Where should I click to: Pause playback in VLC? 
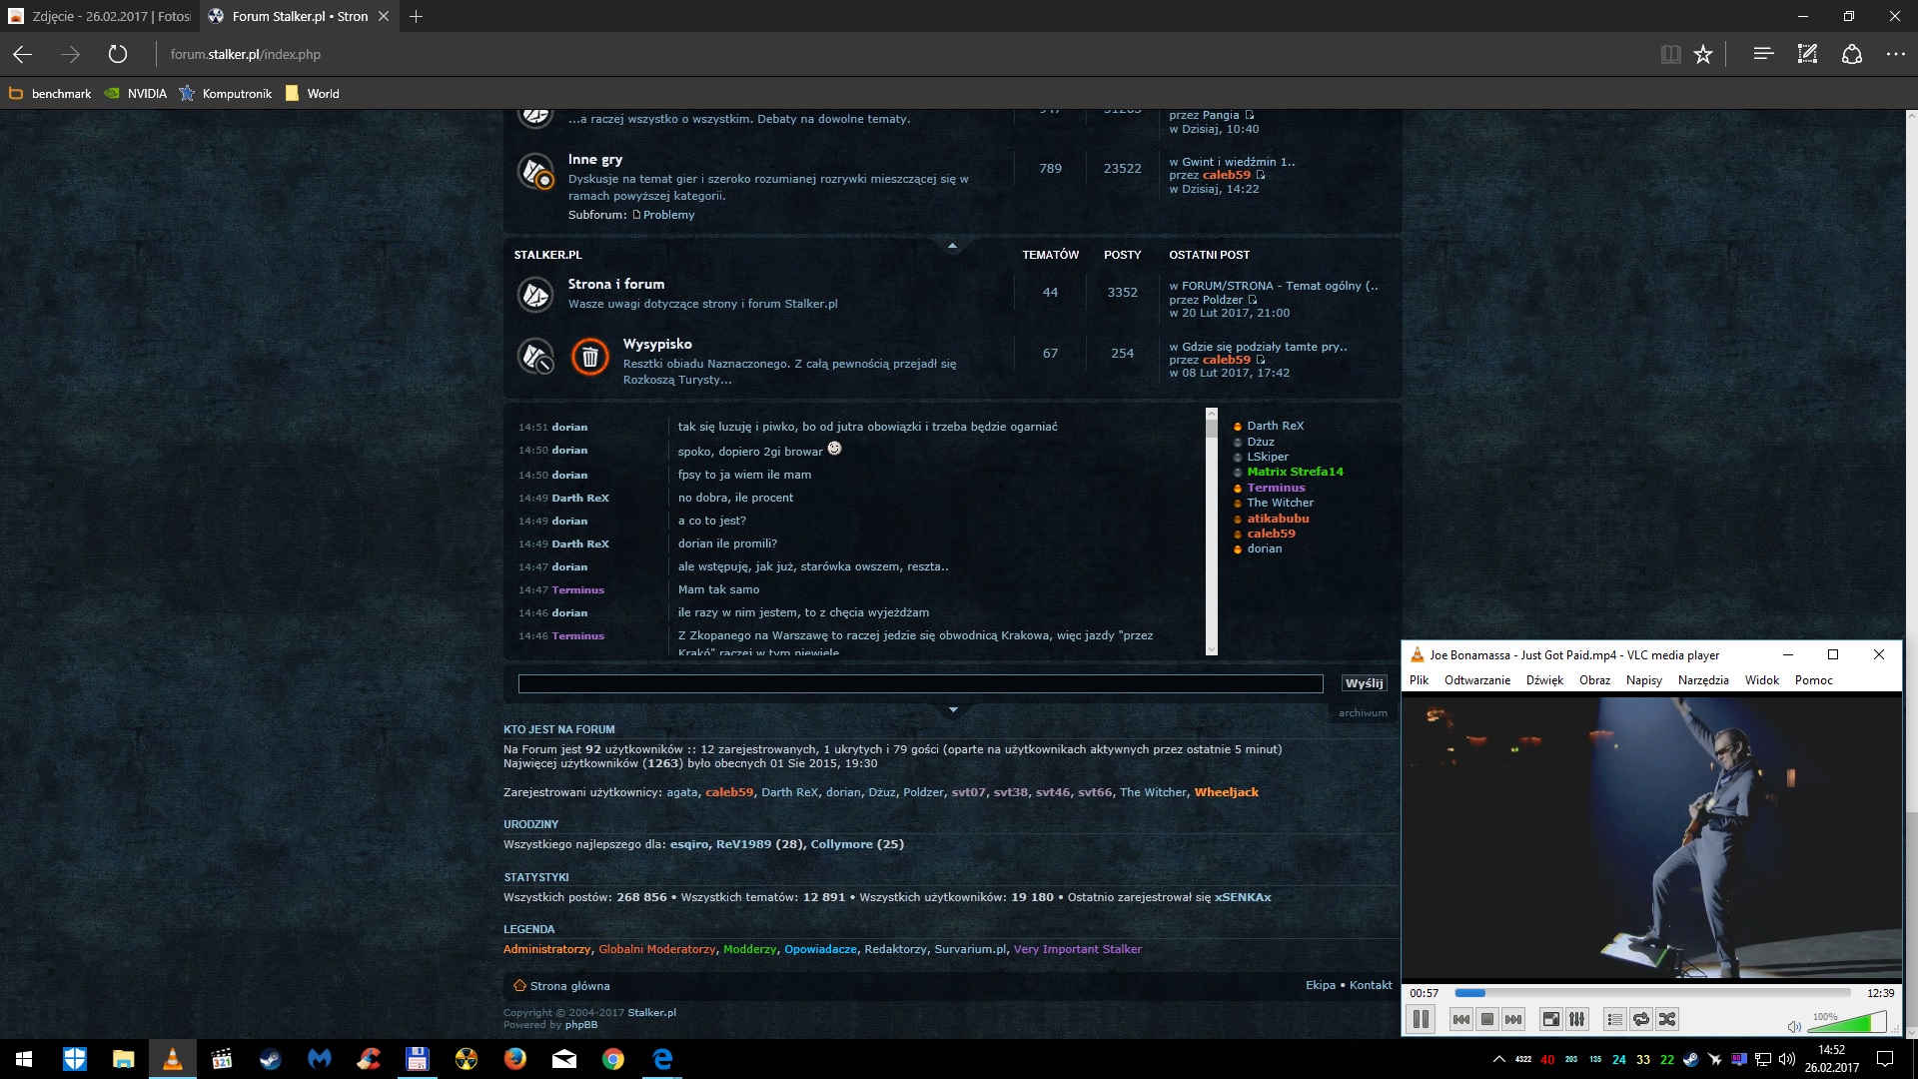click(1420, 1019)
